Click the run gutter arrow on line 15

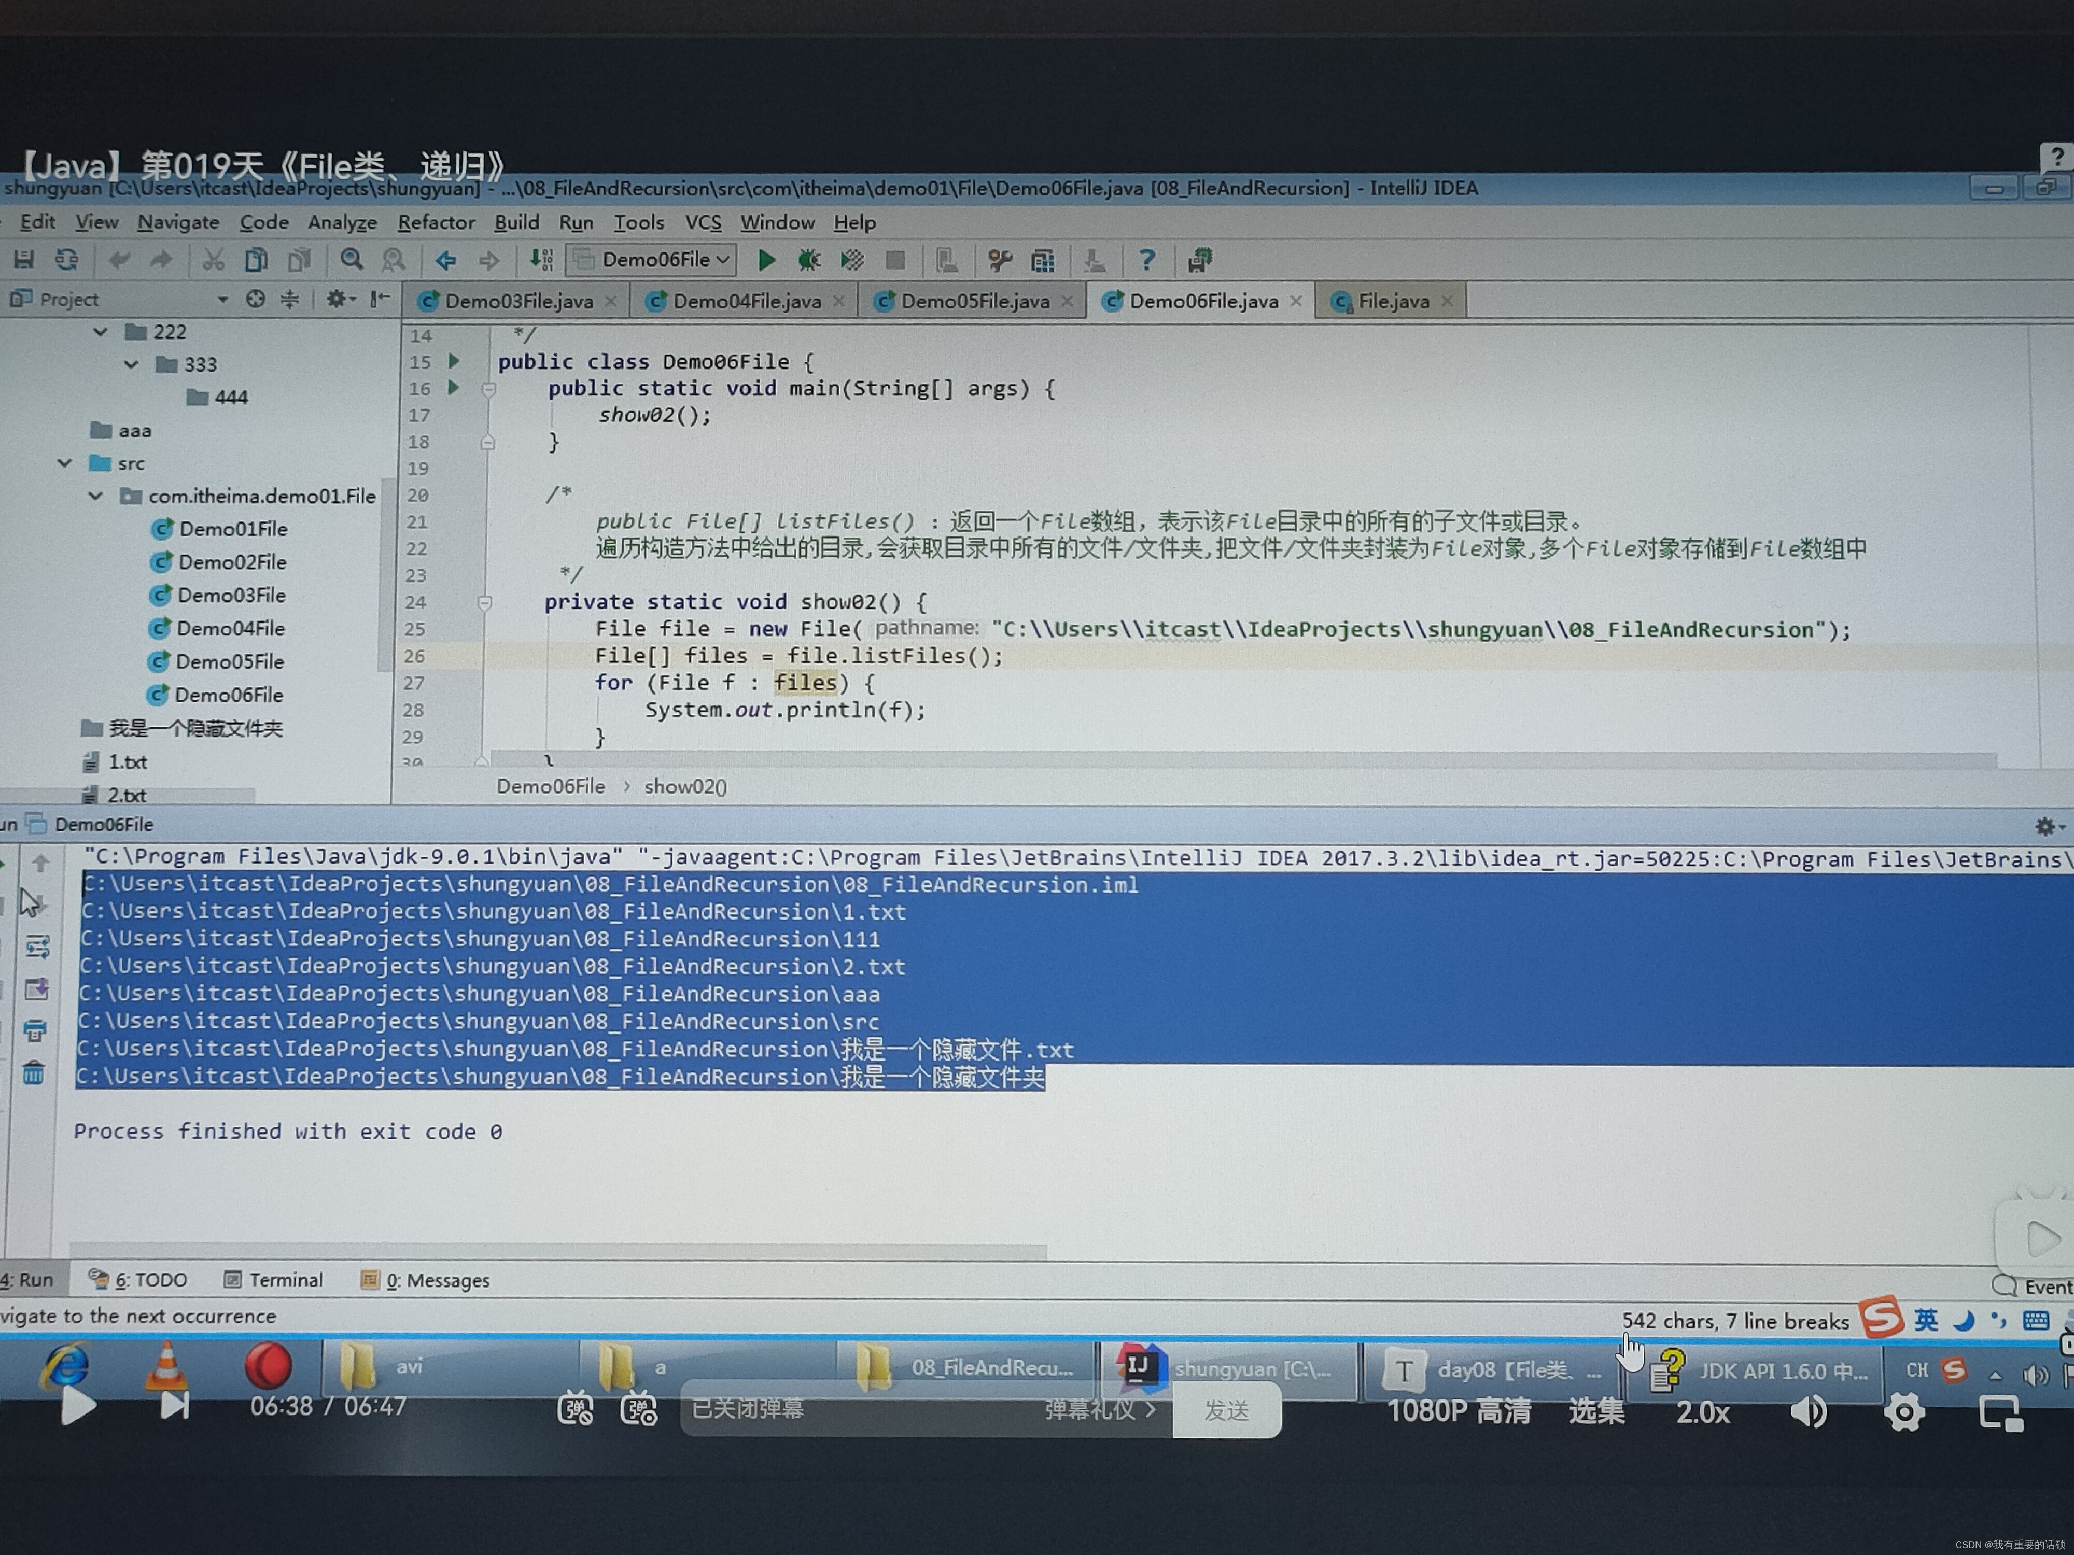pyautogui.click(x=455, y=361)
